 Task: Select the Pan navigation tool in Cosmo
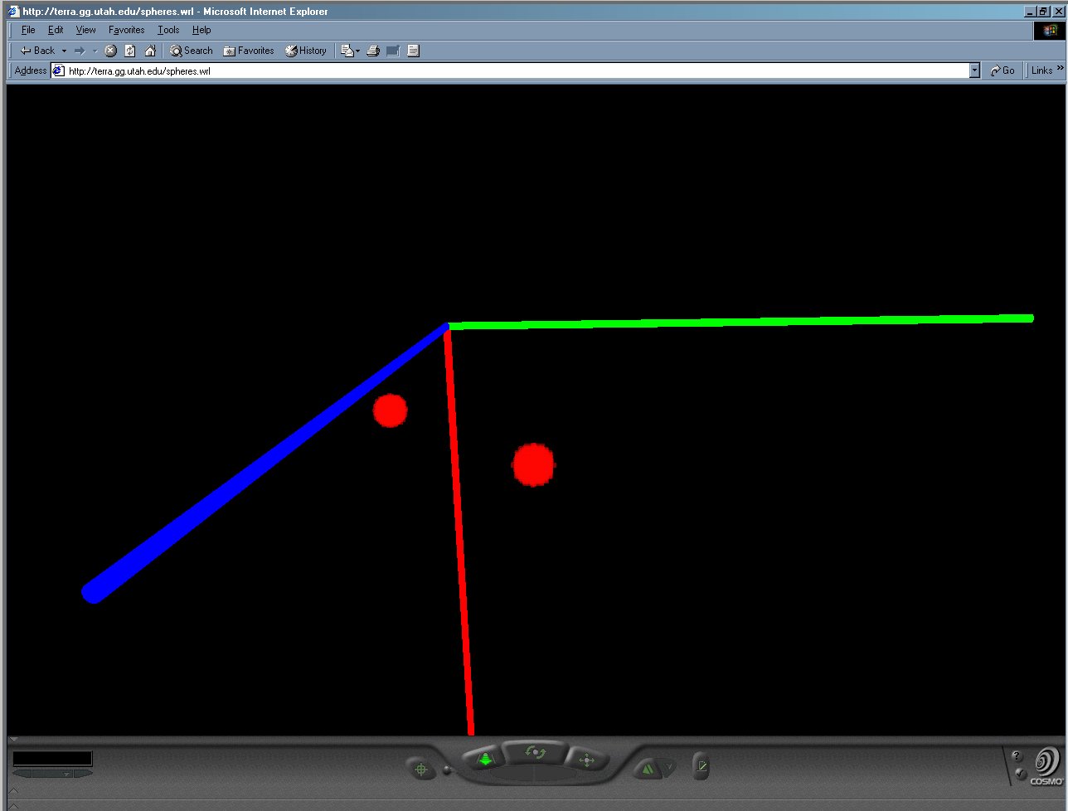click(586, 759)
